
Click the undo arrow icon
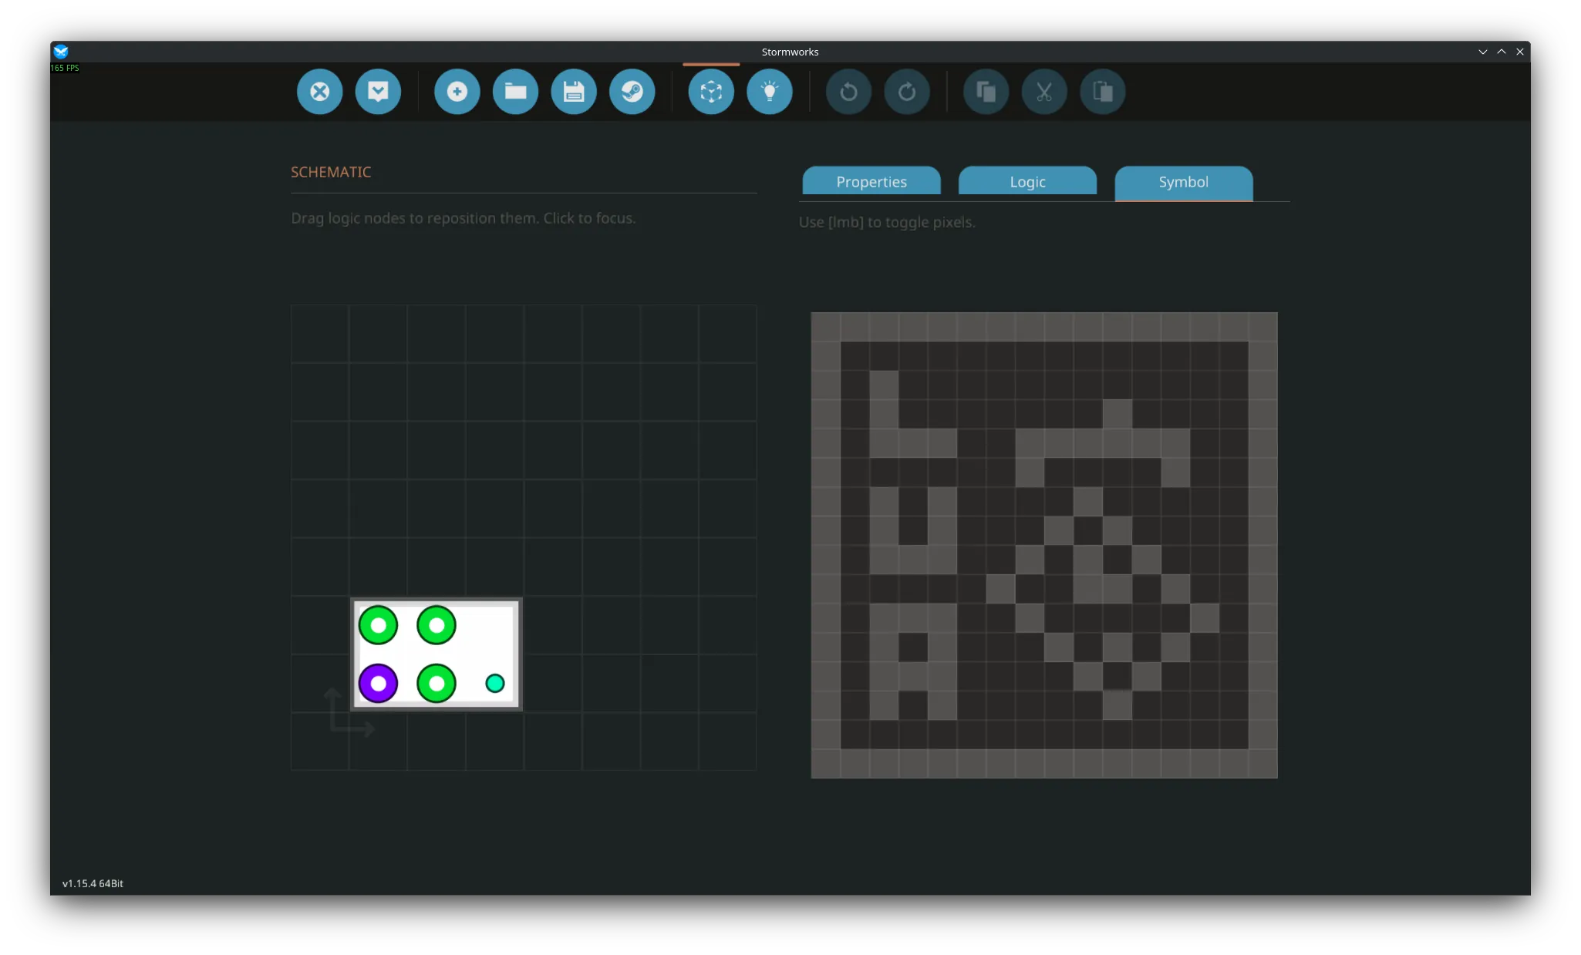pos(848,92)
